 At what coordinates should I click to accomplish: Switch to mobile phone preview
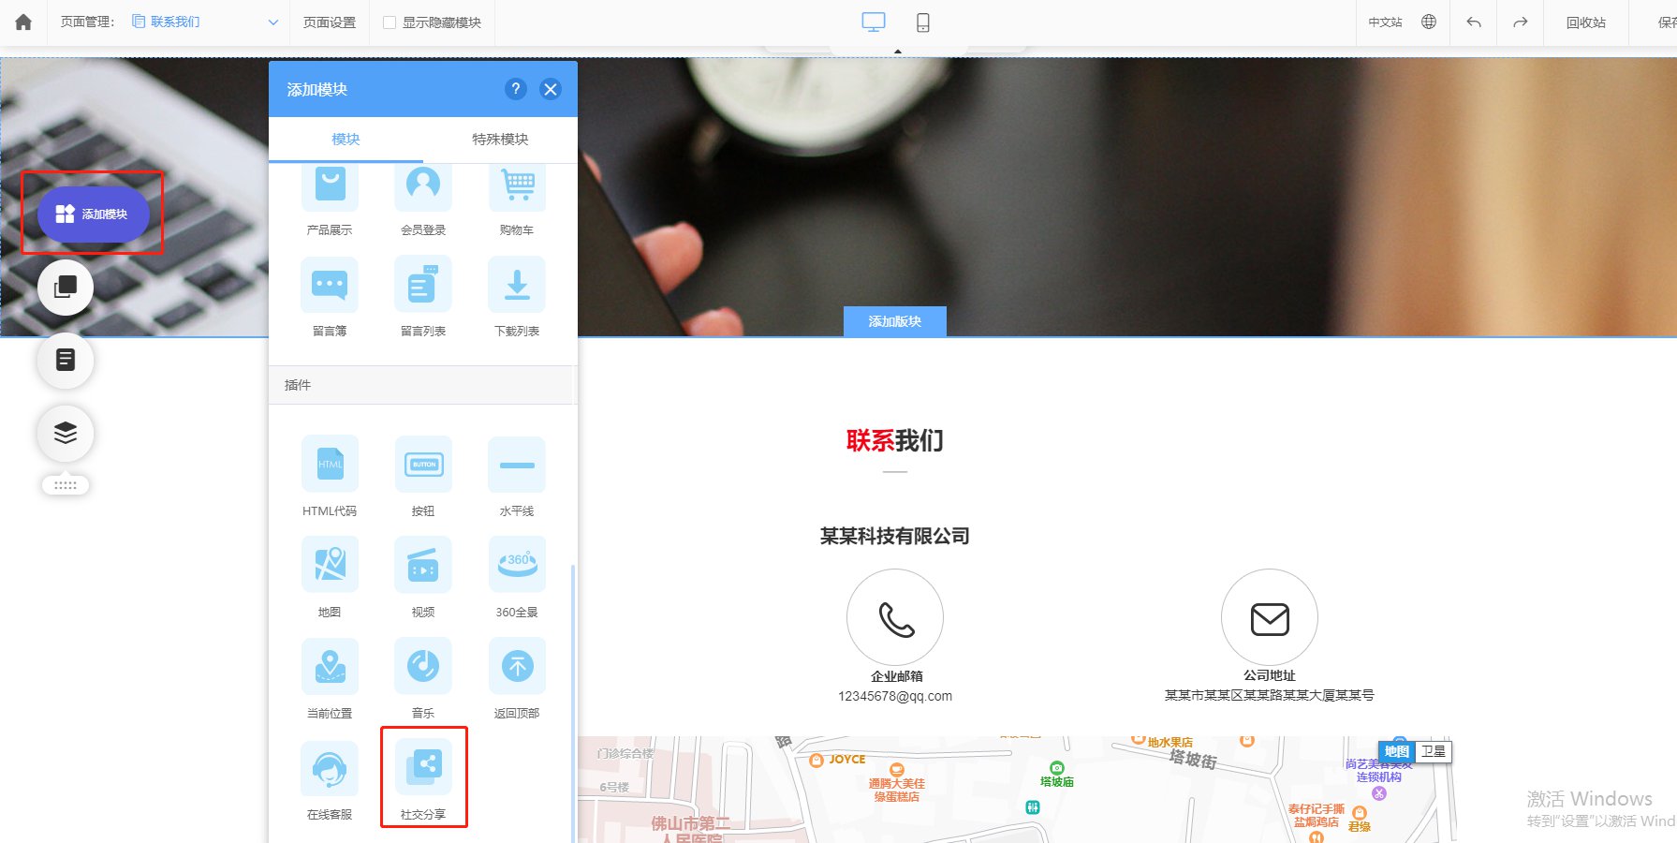click(922, 22)
